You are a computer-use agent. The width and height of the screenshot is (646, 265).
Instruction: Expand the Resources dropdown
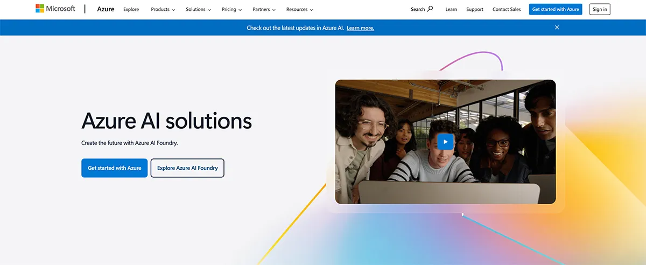click(300, 9)
